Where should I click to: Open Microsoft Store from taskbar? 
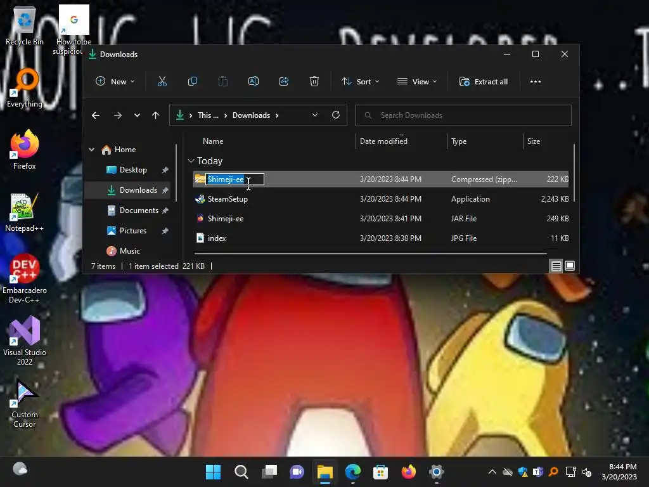(x=380, y=472)
